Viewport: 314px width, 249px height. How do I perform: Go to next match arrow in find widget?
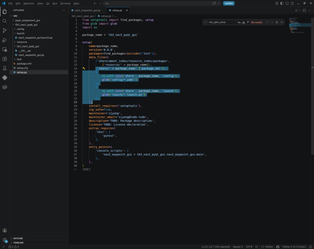coord(272,22)
